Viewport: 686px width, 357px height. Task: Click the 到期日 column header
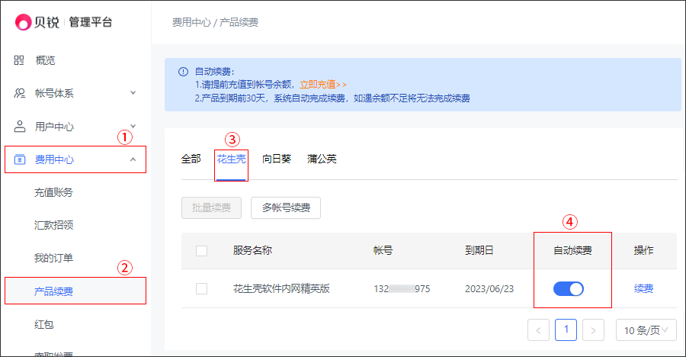point(479,250)
